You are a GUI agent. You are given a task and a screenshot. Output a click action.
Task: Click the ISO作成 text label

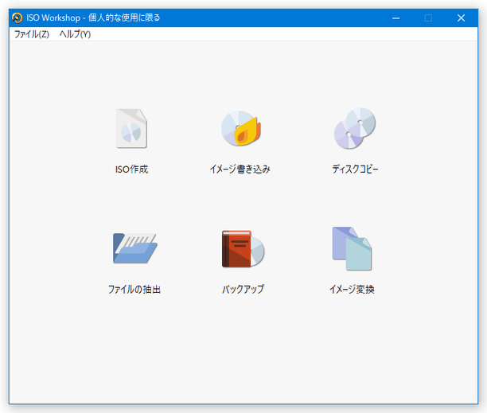(131, 169)
